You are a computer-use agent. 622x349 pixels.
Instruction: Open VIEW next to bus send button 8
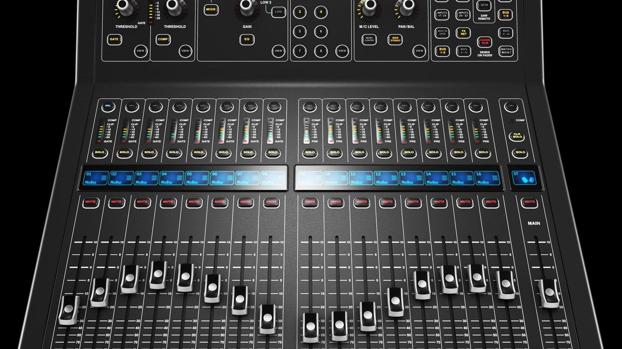point(342,51)
